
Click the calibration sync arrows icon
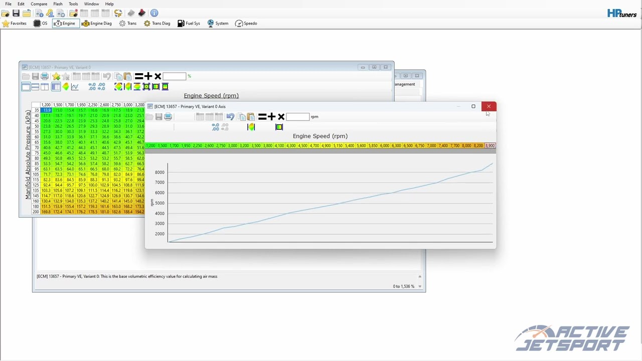pos(118,13)
